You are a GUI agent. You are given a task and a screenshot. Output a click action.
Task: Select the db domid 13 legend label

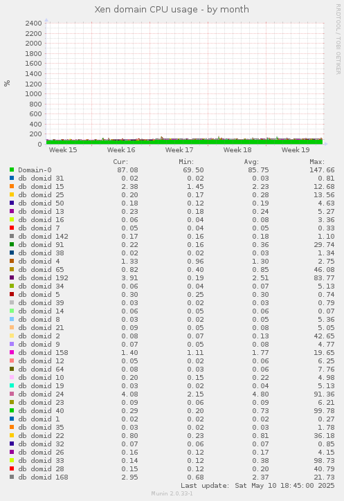coord(41,212)
